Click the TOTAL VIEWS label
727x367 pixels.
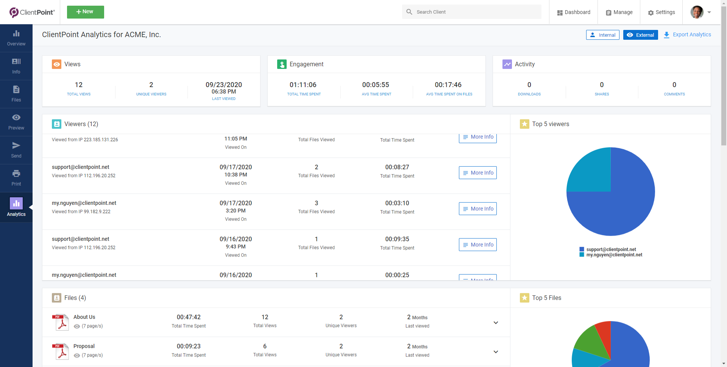tap(79, 94)
